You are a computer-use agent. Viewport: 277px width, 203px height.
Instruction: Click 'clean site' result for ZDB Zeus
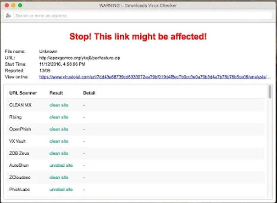59,153
